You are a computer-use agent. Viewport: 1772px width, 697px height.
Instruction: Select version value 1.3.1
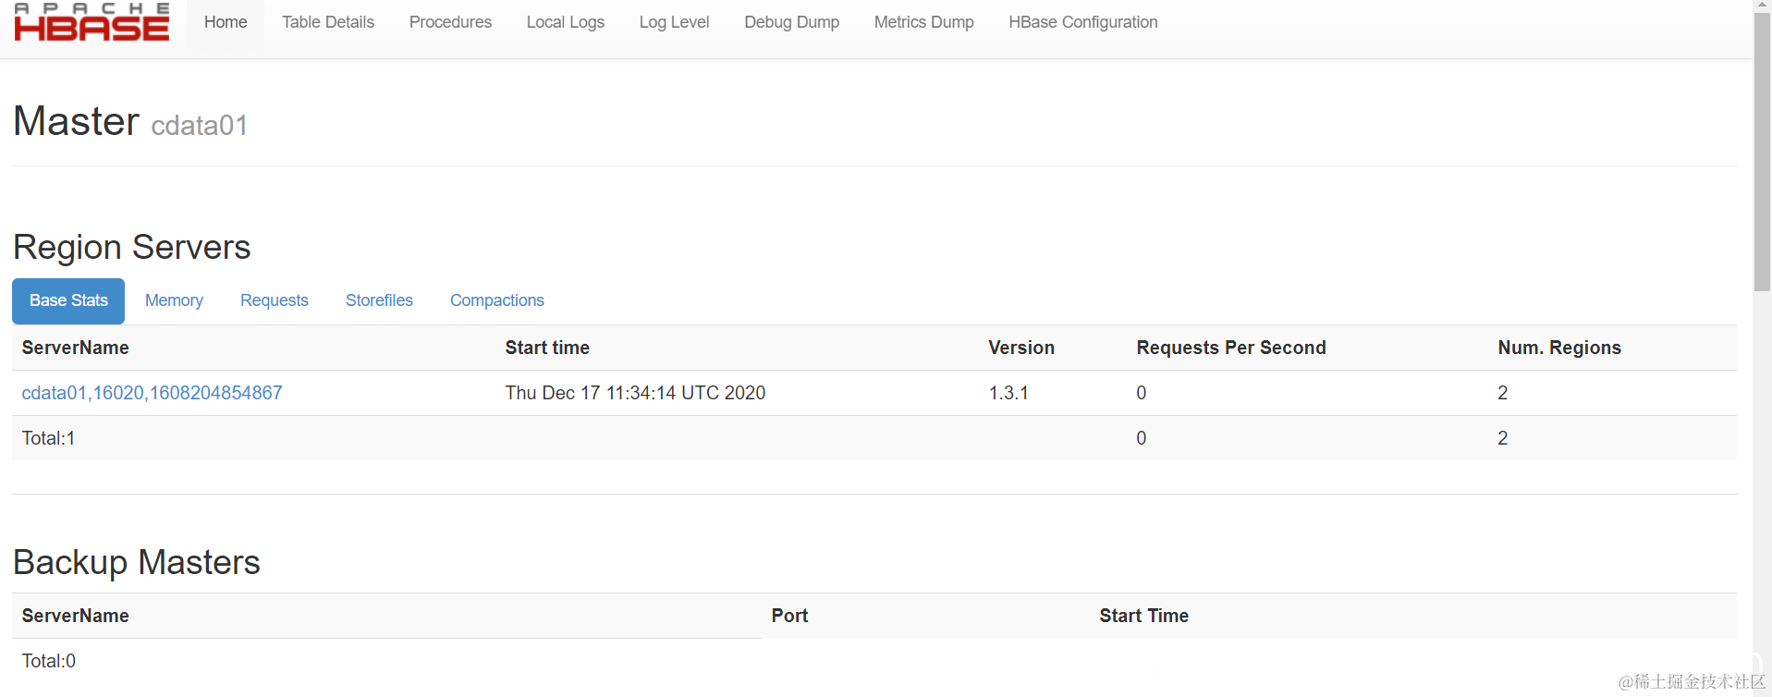point(1008,393)
